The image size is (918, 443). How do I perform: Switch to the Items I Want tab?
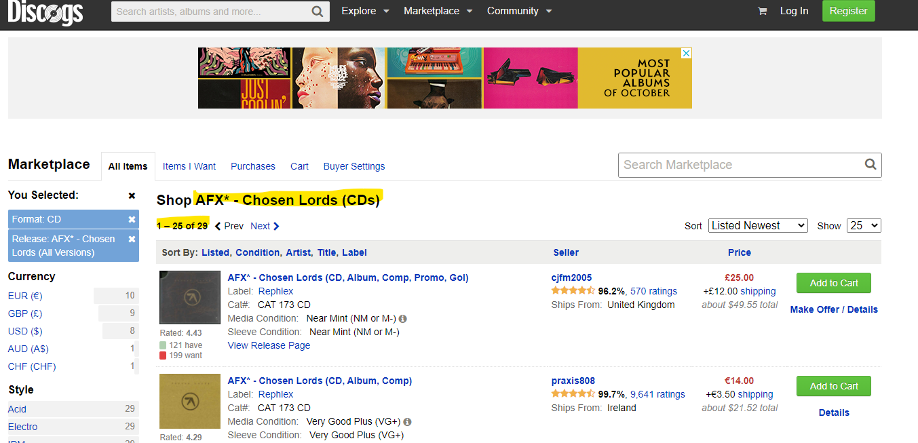click(189, 166)
